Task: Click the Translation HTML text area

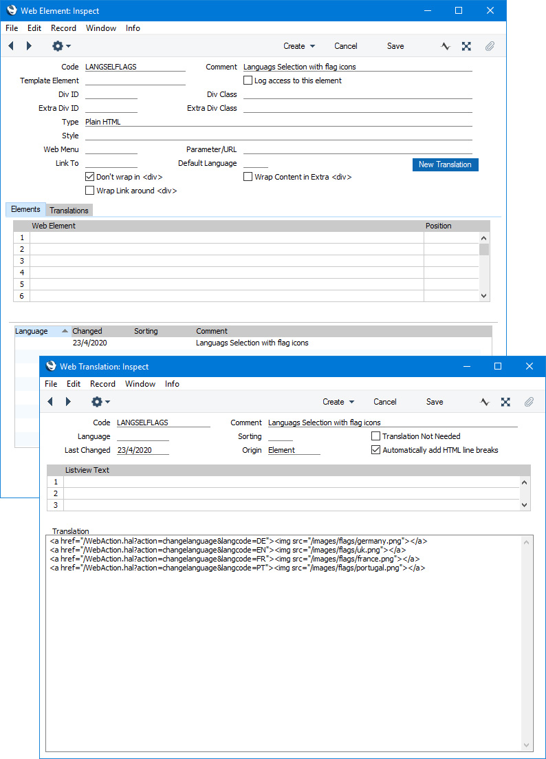Action: click(283, 643)
